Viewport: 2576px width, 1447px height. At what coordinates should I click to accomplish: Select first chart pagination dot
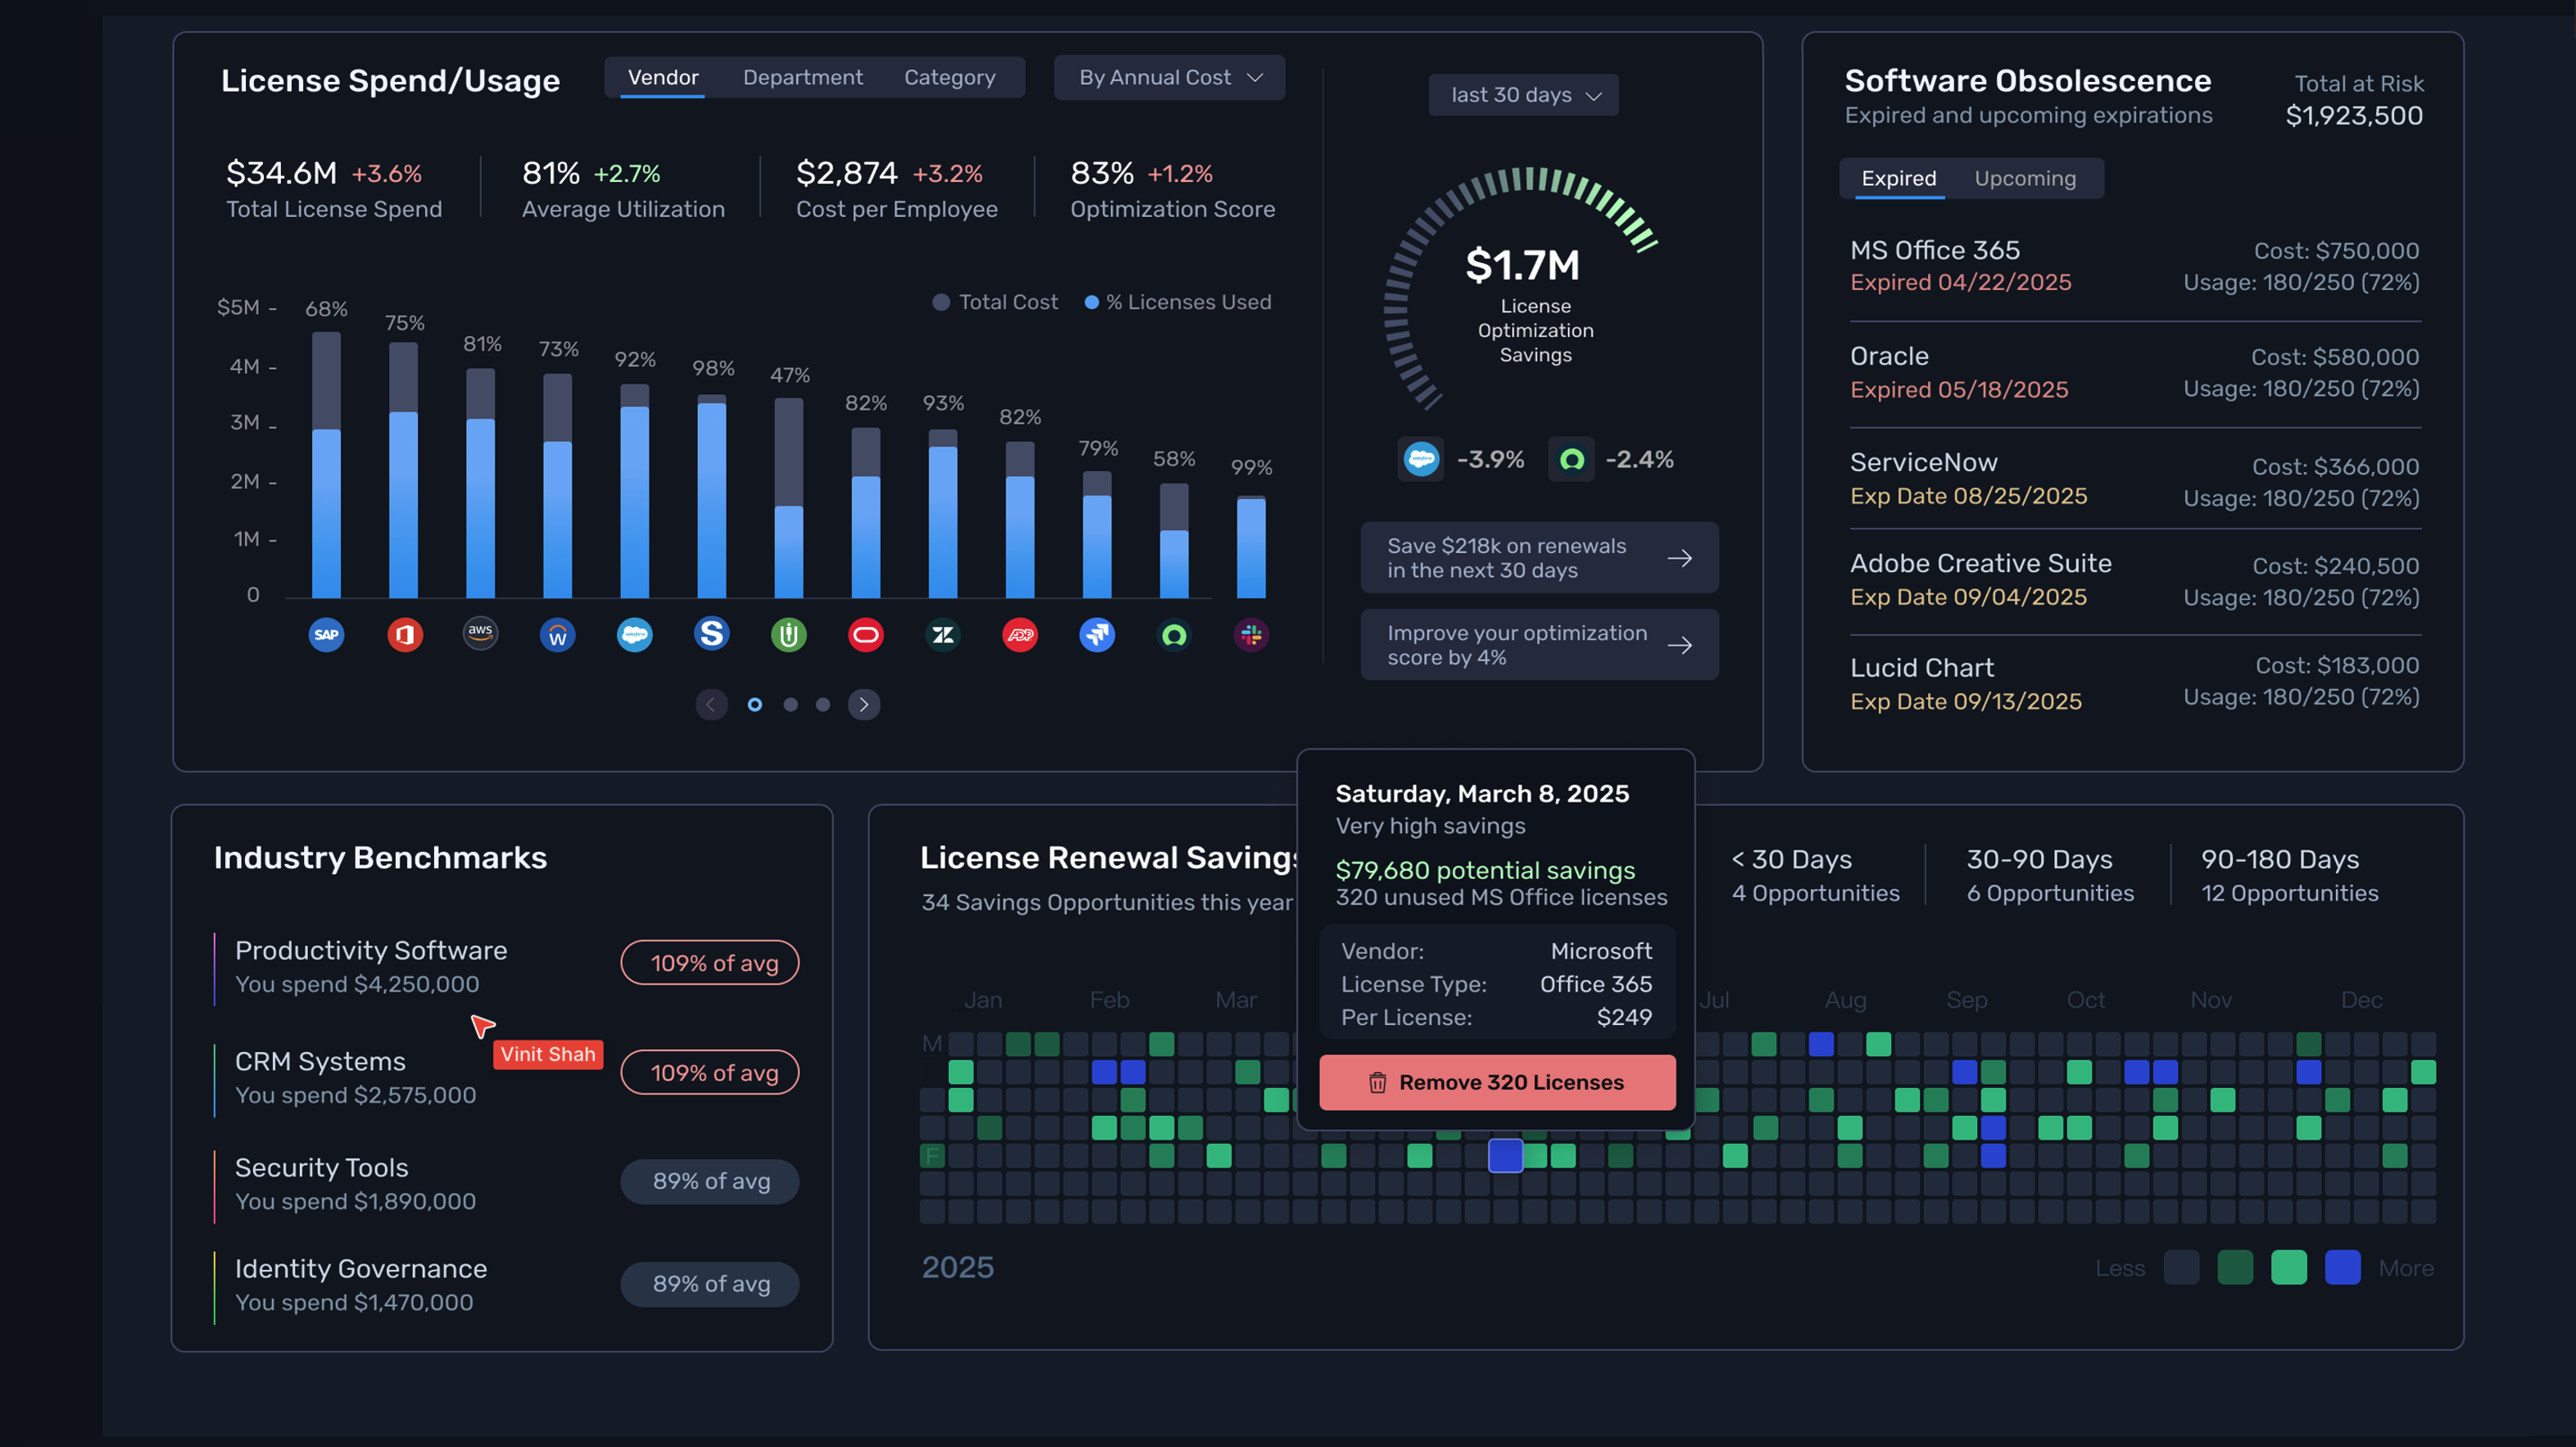point(755,704)
